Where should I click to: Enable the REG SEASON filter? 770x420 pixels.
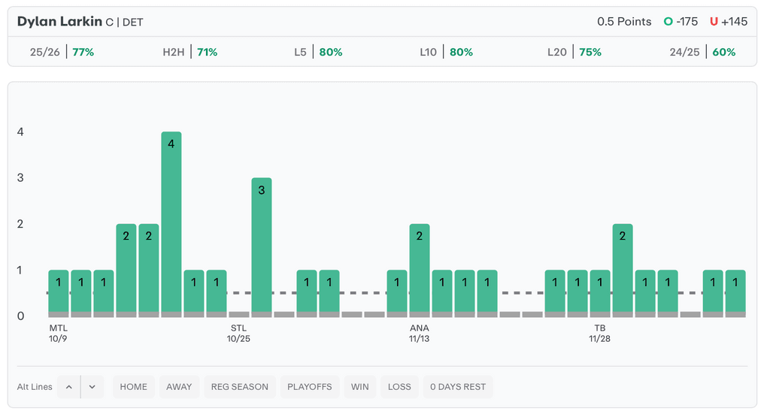[239, 387]
